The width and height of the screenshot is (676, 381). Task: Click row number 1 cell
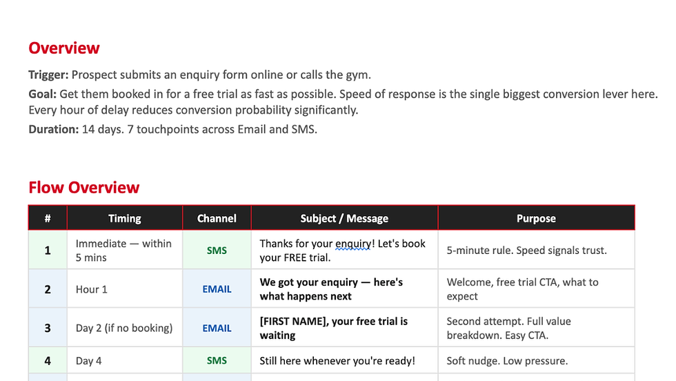coord(48,251)
